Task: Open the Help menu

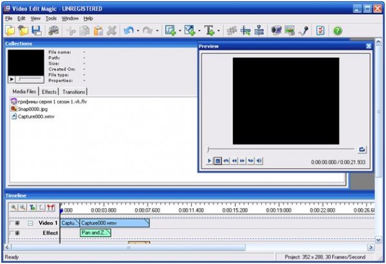Action: [88, 19]
